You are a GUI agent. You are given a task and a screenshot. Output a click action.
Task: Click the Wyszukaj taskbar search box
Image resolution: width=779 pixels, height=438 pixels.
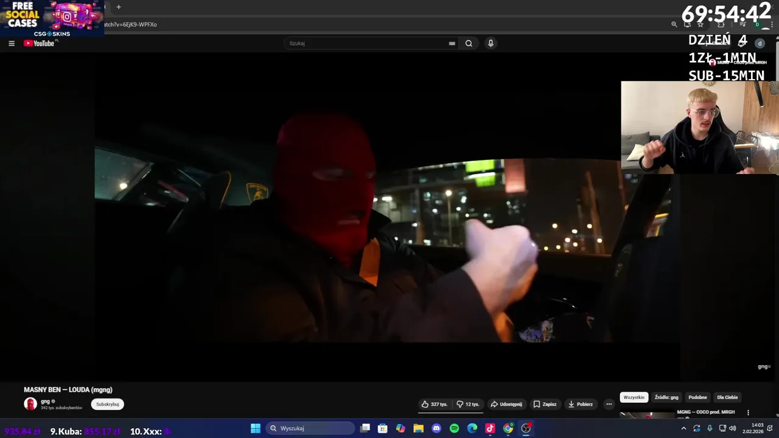pos(310,428)
